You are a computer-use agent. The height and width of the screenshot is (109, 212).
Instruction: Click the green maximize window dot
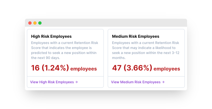[40, 23]
